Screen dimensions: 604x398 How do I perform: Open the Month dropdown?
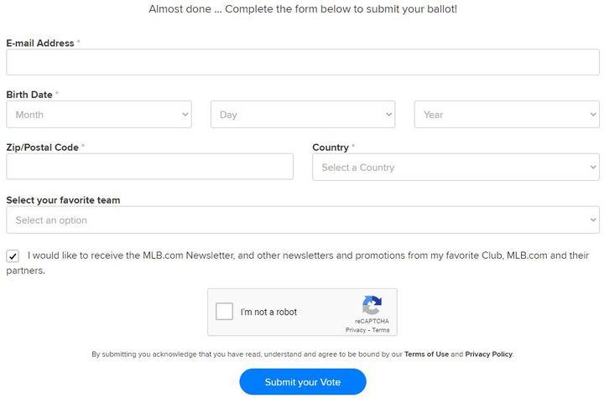click(x=98, y=115)
